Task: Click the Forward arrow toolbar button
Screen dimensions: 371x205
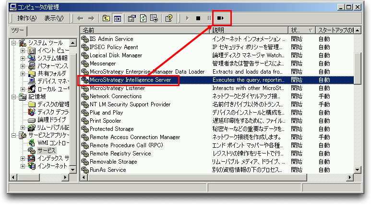Action: pyautogui.click(x=91, y=18)
